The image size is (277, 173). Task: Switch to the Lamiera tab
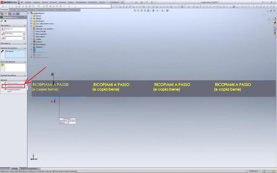coord(22,10)
